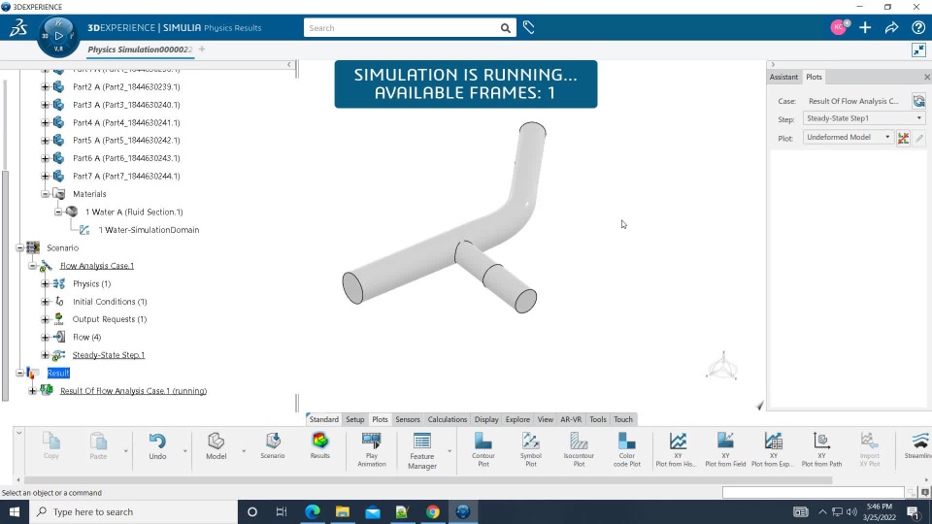Screen dimensions: 932x524
Task: Open the Step dropdown showing Steady-State Step1
Action: point(864,118)
